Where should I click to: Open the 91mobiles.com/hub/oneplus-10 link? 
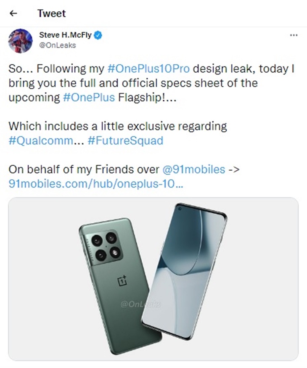[96, 183]
